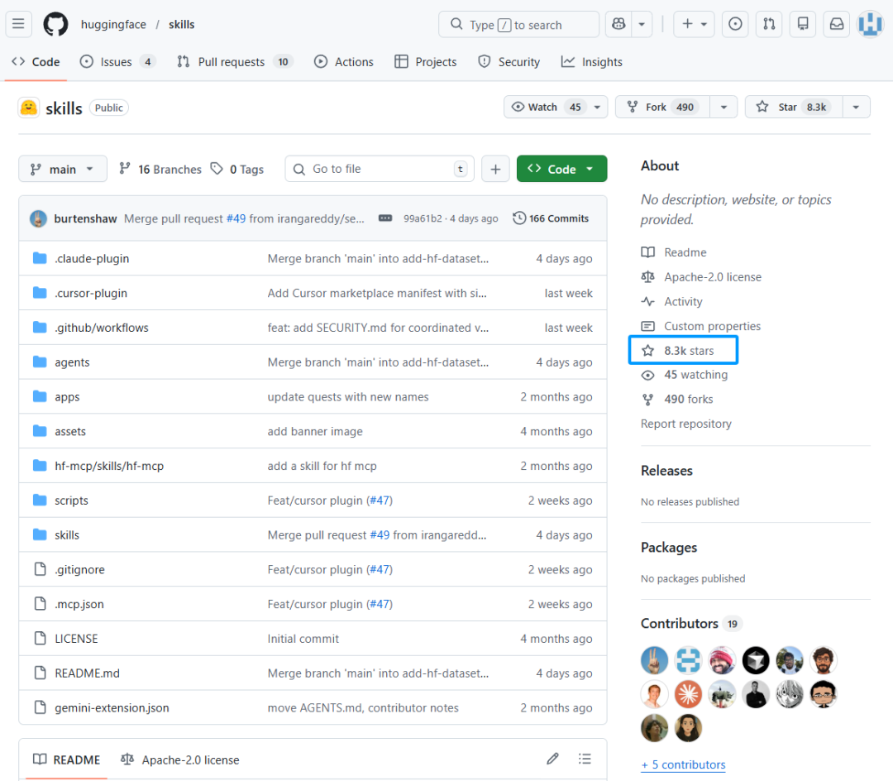
Task: Click the GitHub logo icon
Action: pyautogui.click(x=55, y=24)
